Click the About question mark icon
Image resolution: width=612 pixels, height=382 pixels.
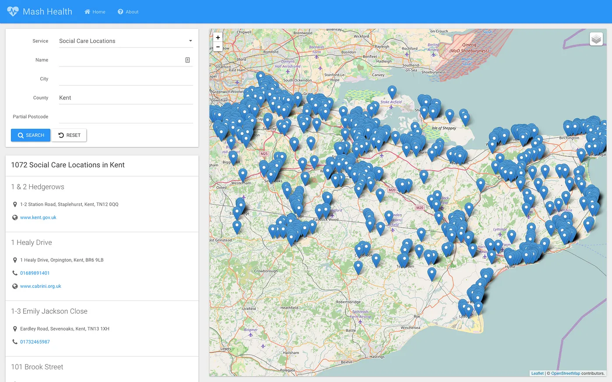tap(120, 12)
